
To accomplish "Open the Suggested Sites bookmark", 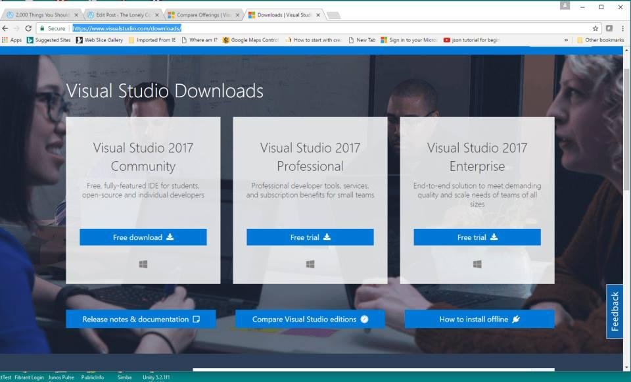I will pyautogui.click(x=49, y=40).
